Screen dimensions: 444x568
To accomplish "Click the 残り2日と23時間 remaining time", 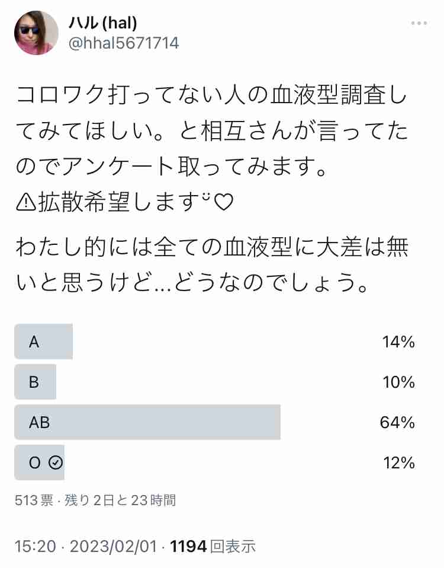I will tap(120, 500).
